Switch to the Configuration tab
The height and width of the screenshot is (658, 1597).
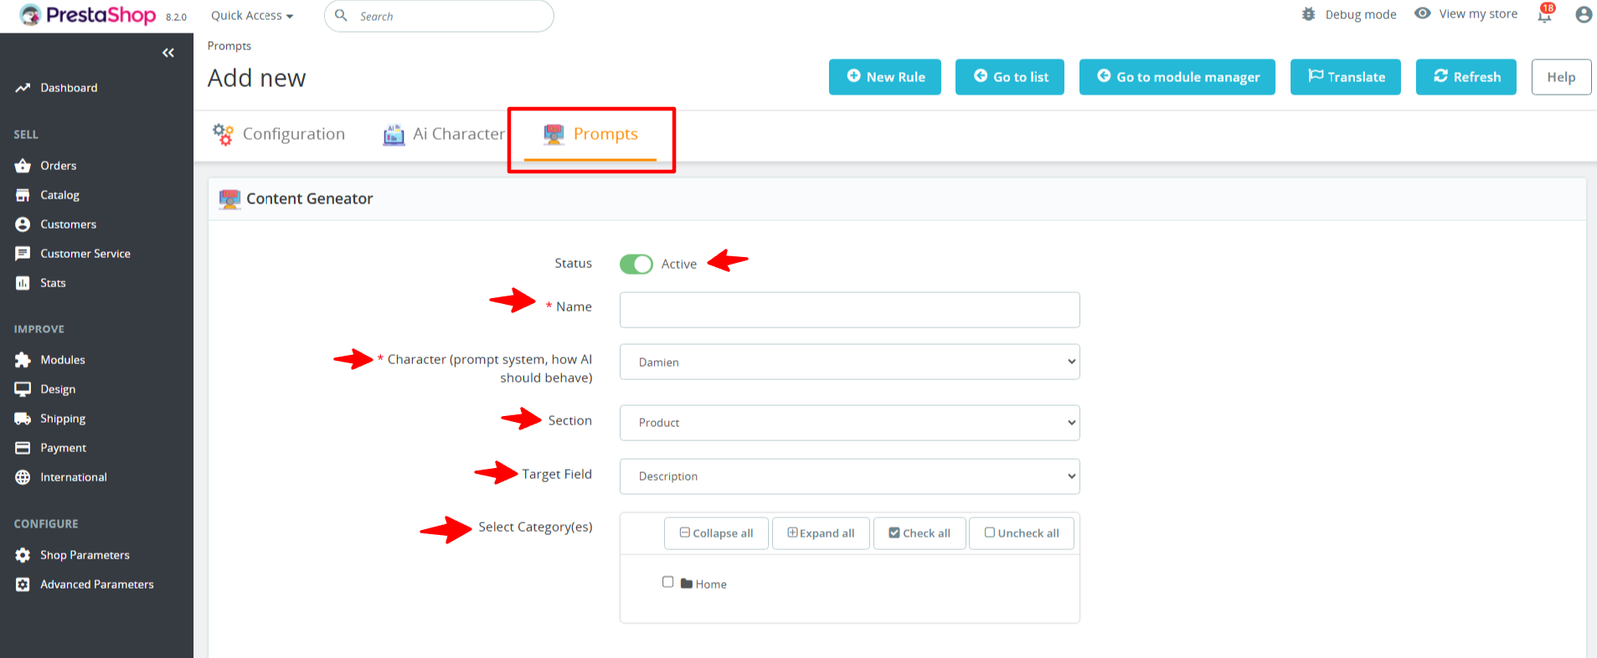click(292, 133)
